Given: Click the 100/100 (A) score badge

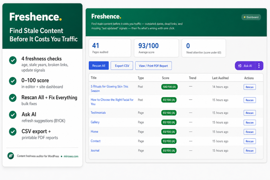Looking at the screenshot, I should (x=170, y=87).
